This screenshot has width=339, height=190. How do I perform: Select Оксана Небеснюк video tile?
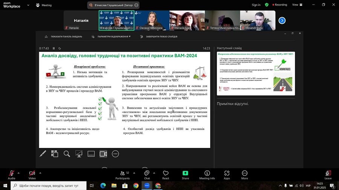coord(152,21)
